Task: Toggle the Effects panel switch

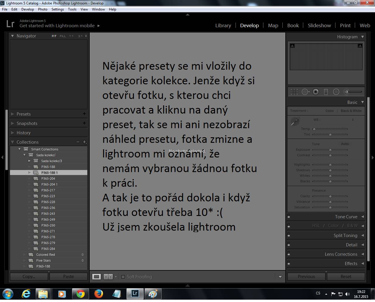Action: coord(289,263)
